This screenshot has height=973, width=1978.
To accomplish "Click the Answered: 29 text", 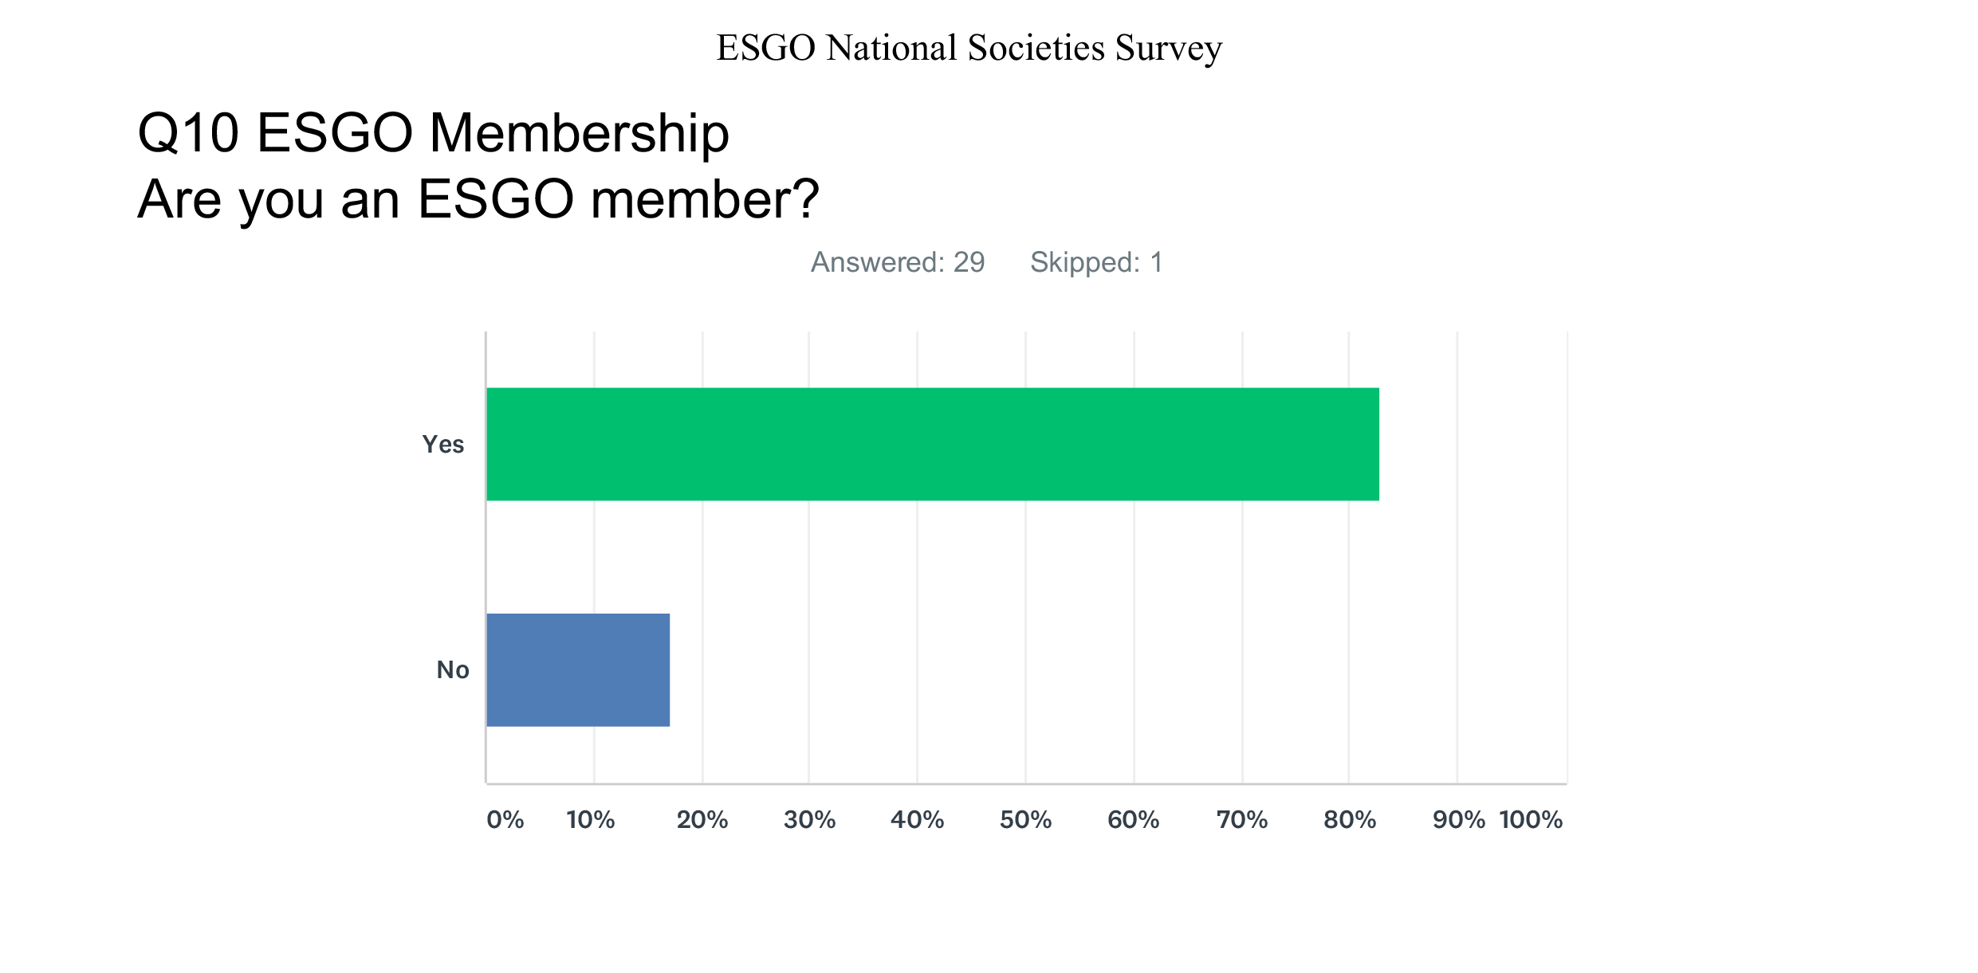I will click(898, 262).
